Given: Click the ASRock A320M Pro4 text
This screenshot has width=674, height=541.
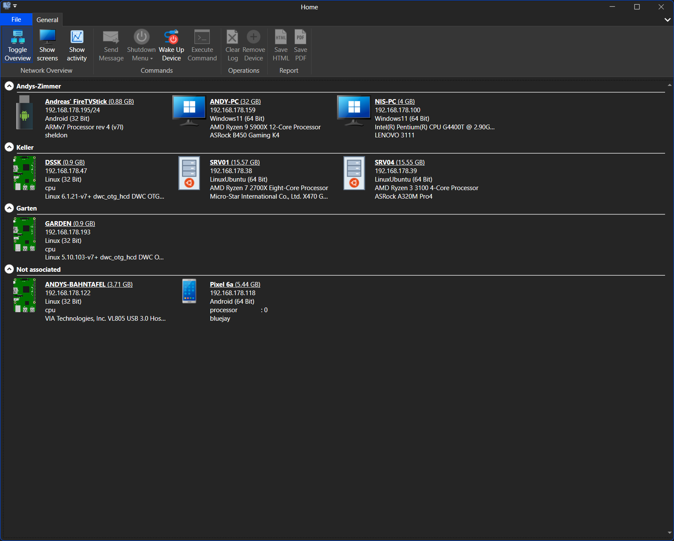Looking at the screenshot, I should [x=403, y=196].
